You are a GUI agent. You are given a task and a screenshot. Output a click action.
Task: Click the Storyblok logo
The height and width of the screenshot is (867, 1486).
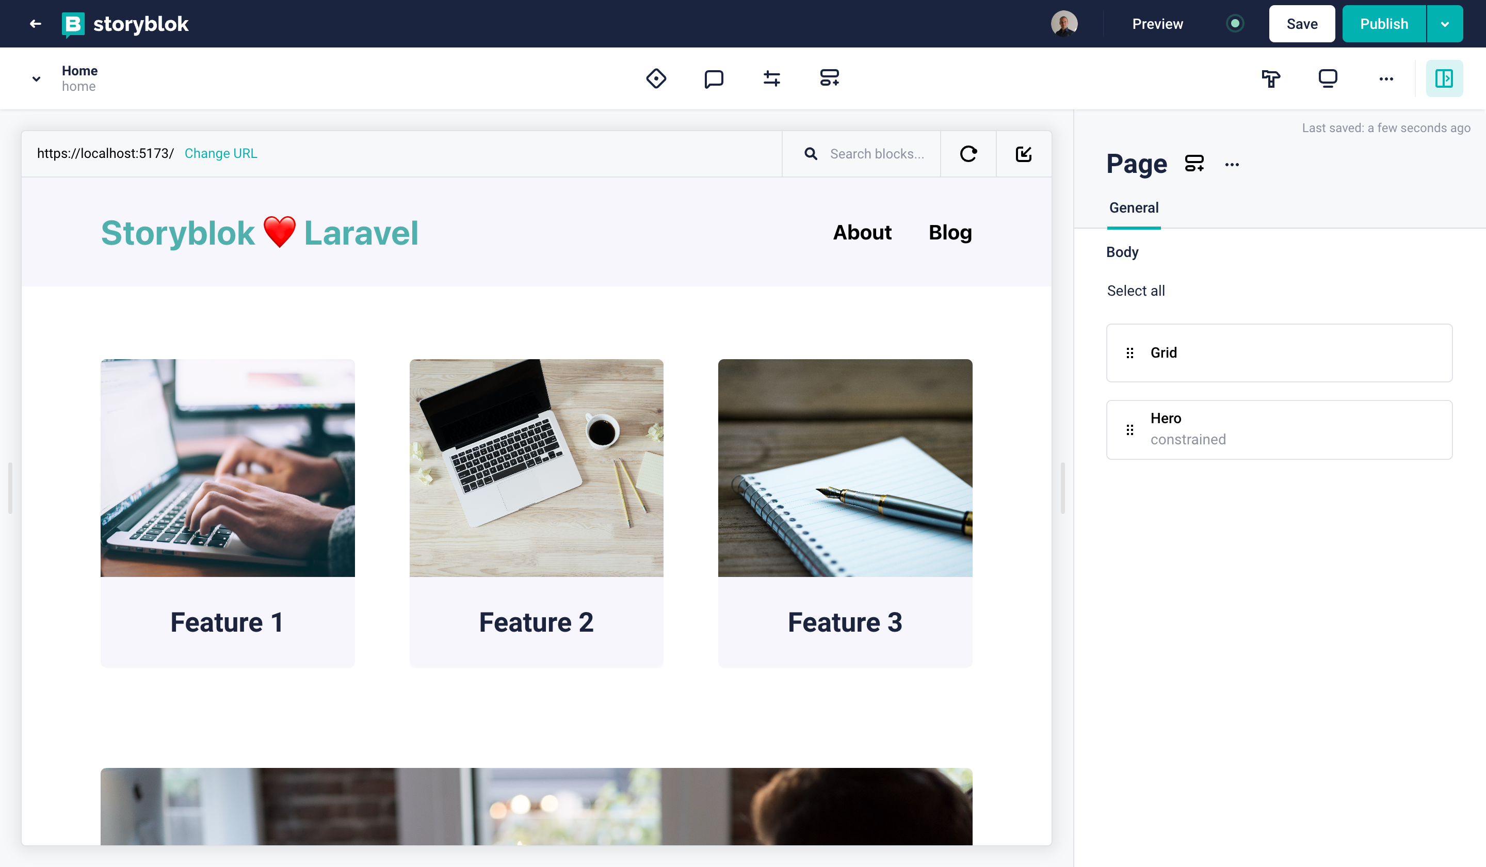pos(125,24)
